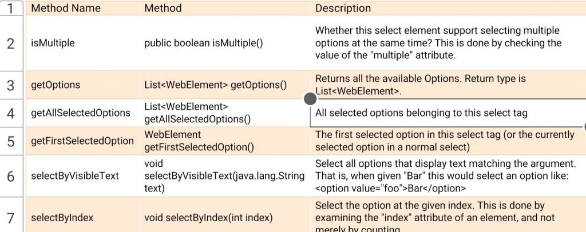586x232 pixels.
Task: Select the selectByVisibleText method signature cell
Action: tap(224, 176)
